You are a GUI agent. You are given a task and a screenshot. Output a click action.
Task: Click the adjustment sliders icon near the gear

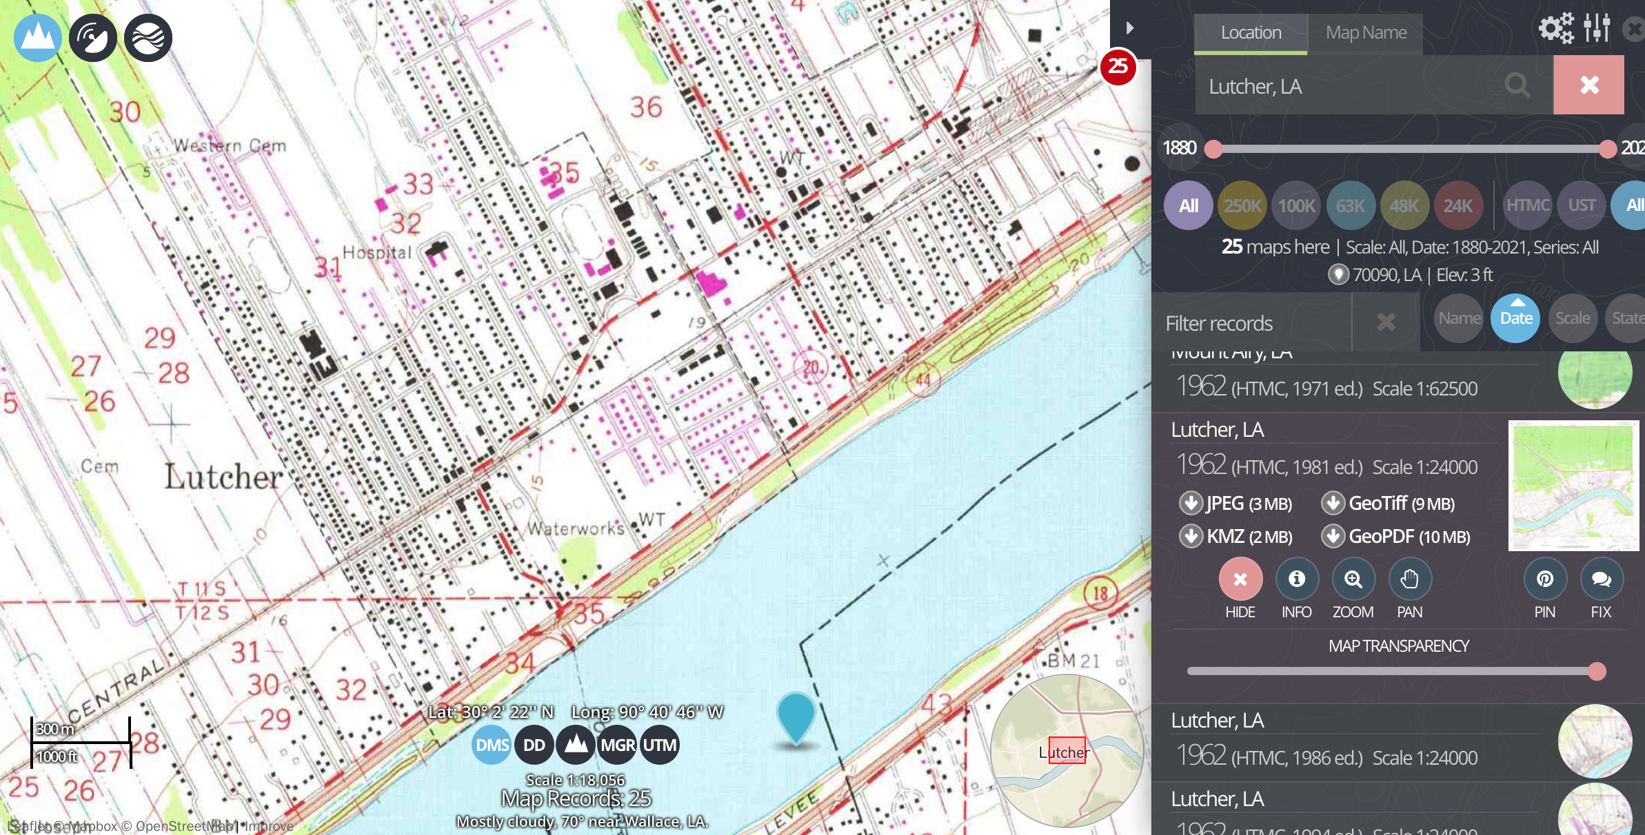click(x=1598, y=28)
